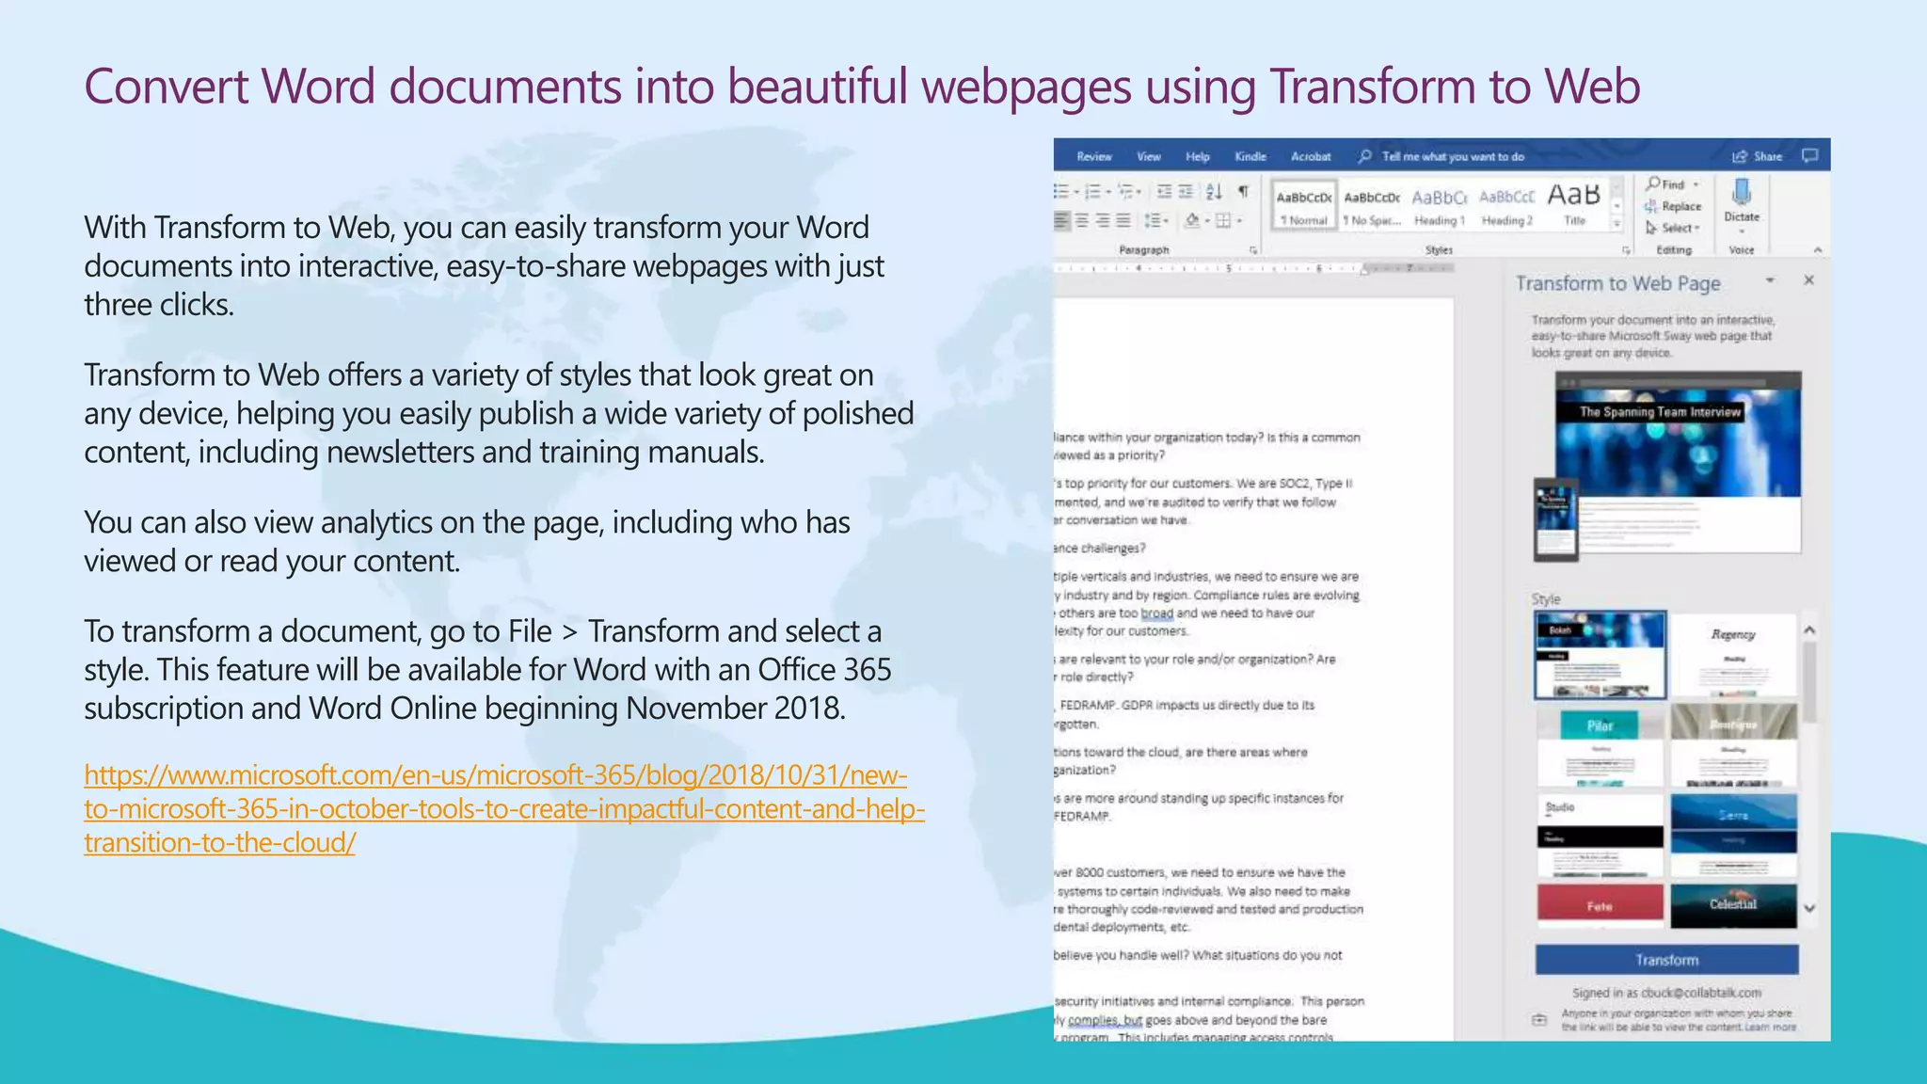Click the Learn more link
Image resolution: width=1927 pixels, height=1084 pixels.
click(x=1771, y=1028)
